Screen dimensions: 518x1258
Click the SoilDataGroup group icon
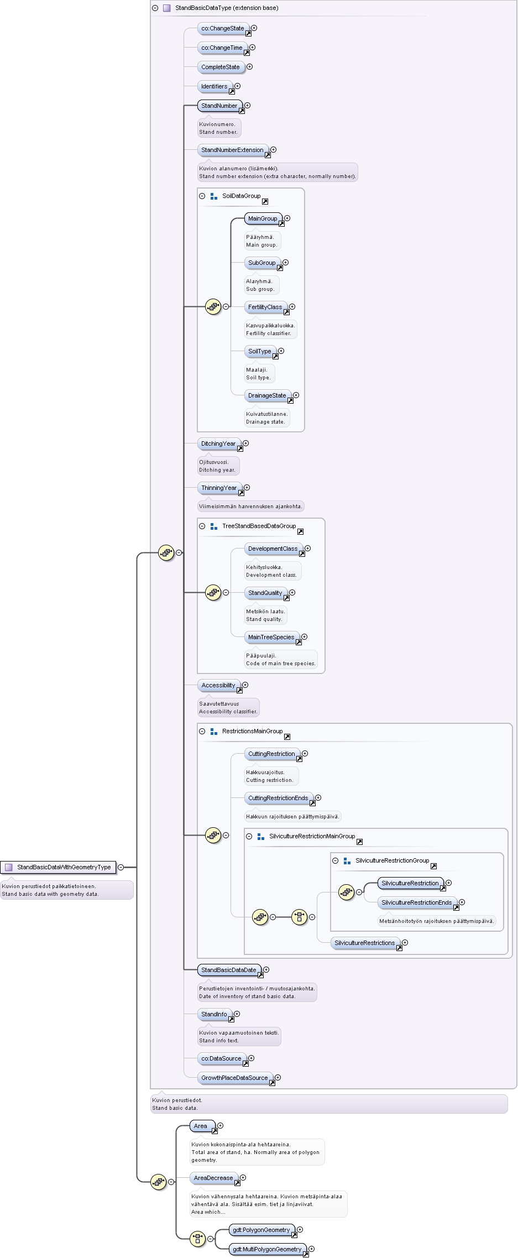click(214, 196)
